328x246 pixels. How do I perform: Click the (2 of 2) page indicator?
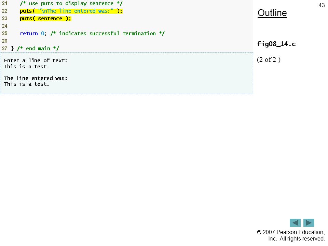pos(269,59)
